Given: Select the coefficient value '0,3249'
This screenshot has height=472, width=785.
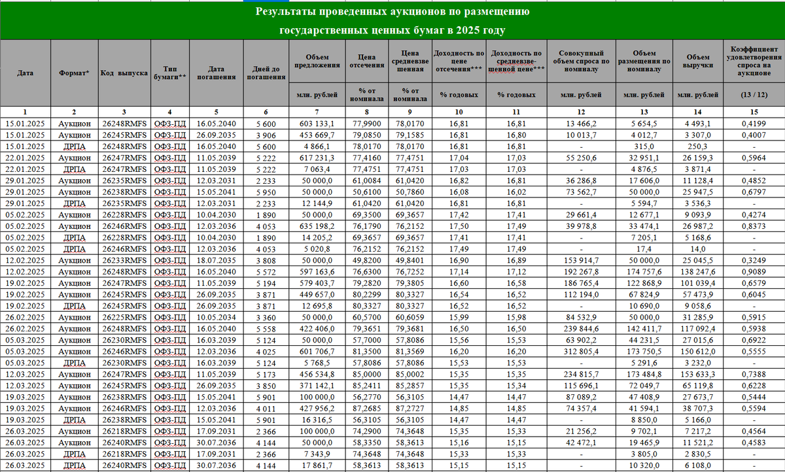Looking at the screenshot, I should tap(754, 260).
